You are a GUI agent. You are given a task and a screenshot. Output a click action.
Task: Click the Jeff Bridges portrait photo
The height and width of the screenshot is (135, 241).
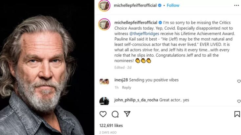47,67
